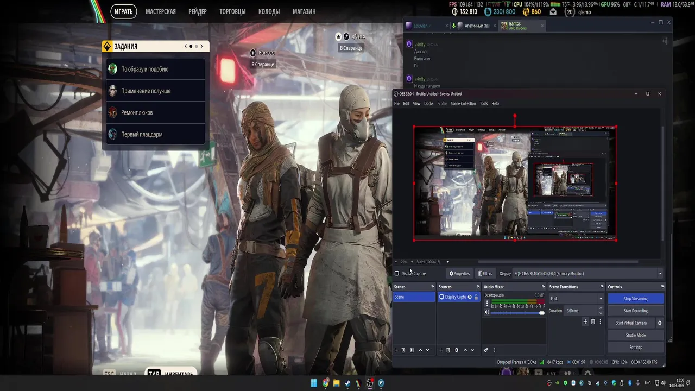Viewport: 695px width, 391px height.
Task: Open the OBS Docks menu
Action: [429, 104]
